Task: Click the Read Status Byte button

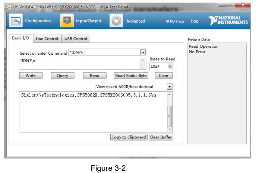Action: coord(131,76)
